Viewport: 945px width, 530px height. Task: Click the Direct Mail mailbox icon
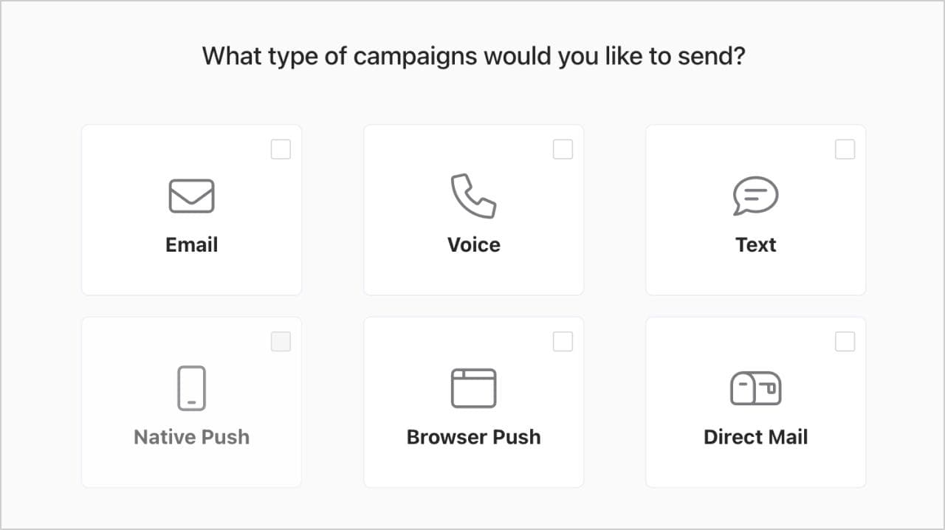point(755,388)
